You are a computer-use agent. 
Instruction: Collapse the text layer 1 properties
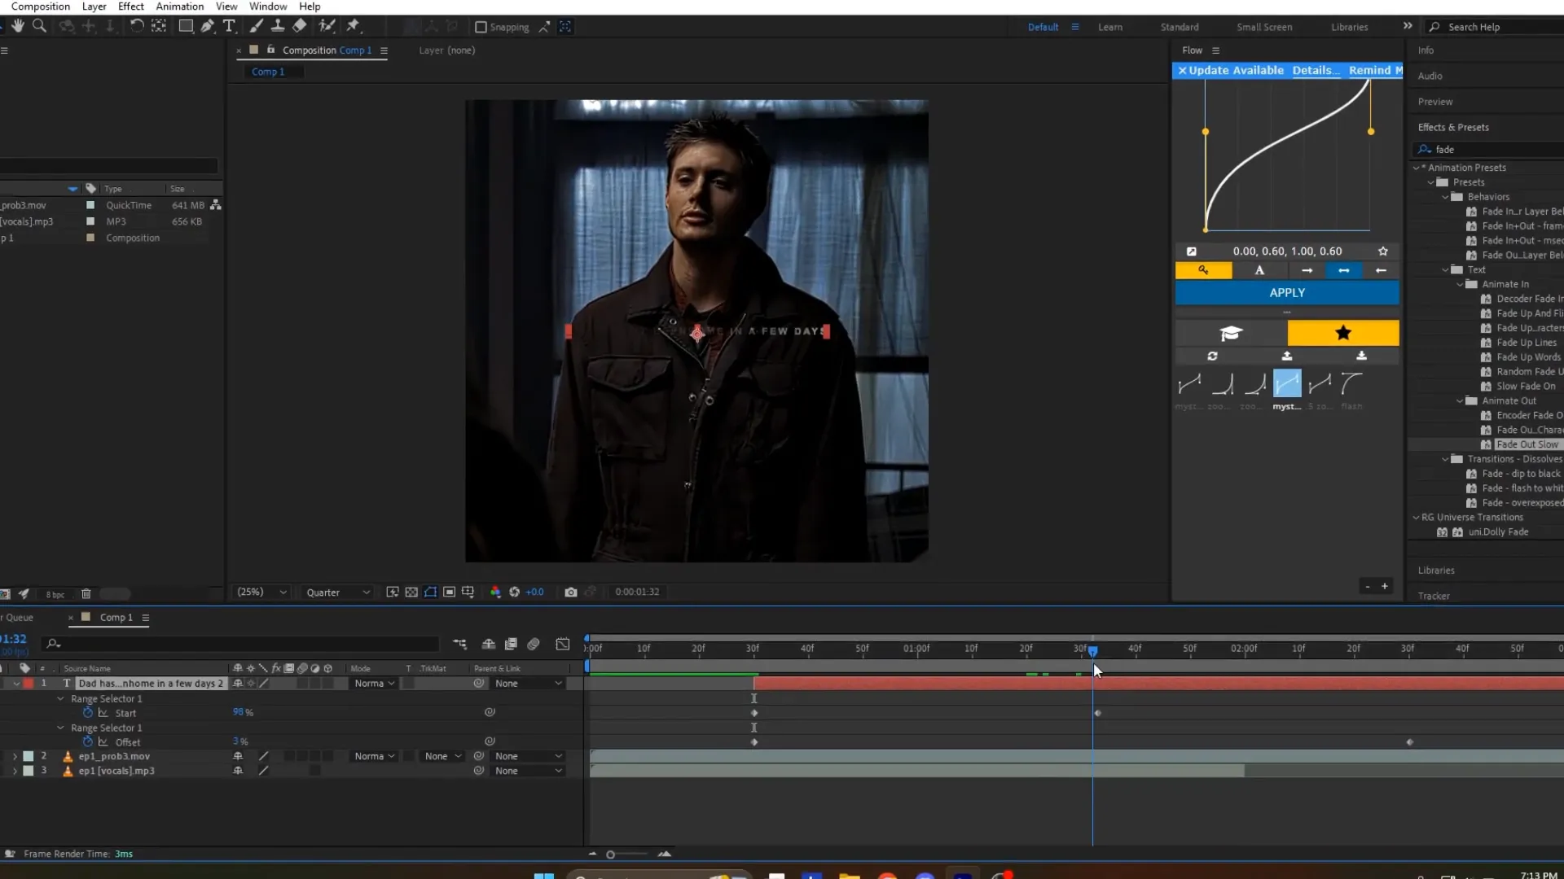coord(15,684)
